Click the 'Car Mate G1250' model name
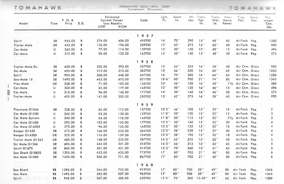284x184 pixels. coord(26,114)
